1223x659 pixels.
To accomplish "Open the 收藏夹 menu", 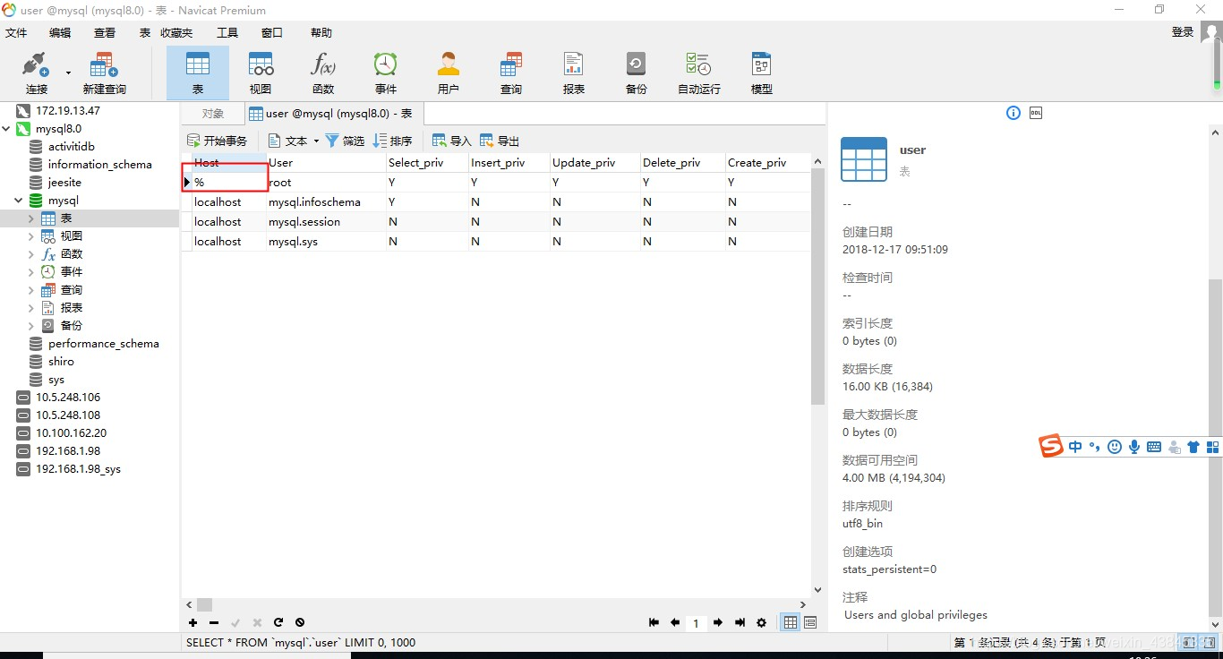I will click(x=176, y=33).
